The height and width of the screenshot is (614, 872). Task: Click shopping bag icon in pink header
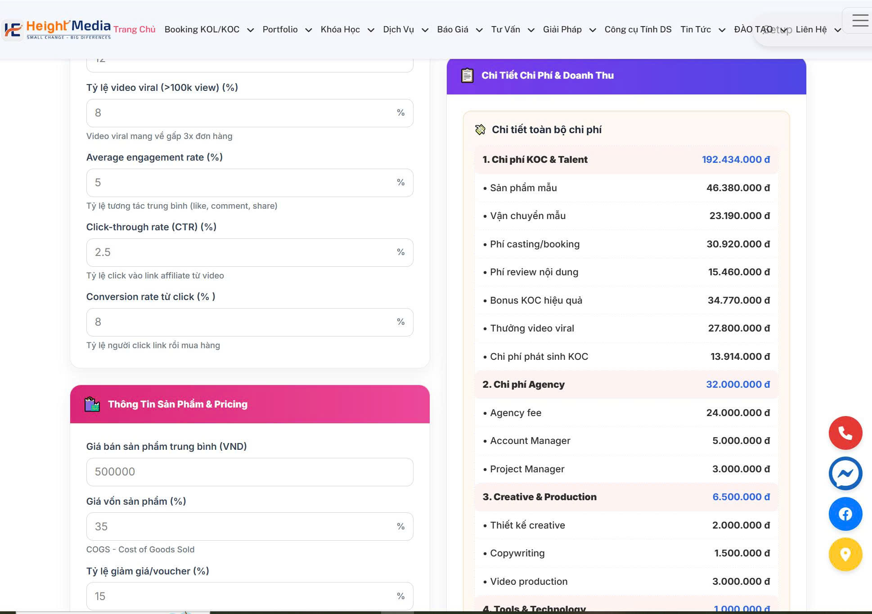pos(92,404)
